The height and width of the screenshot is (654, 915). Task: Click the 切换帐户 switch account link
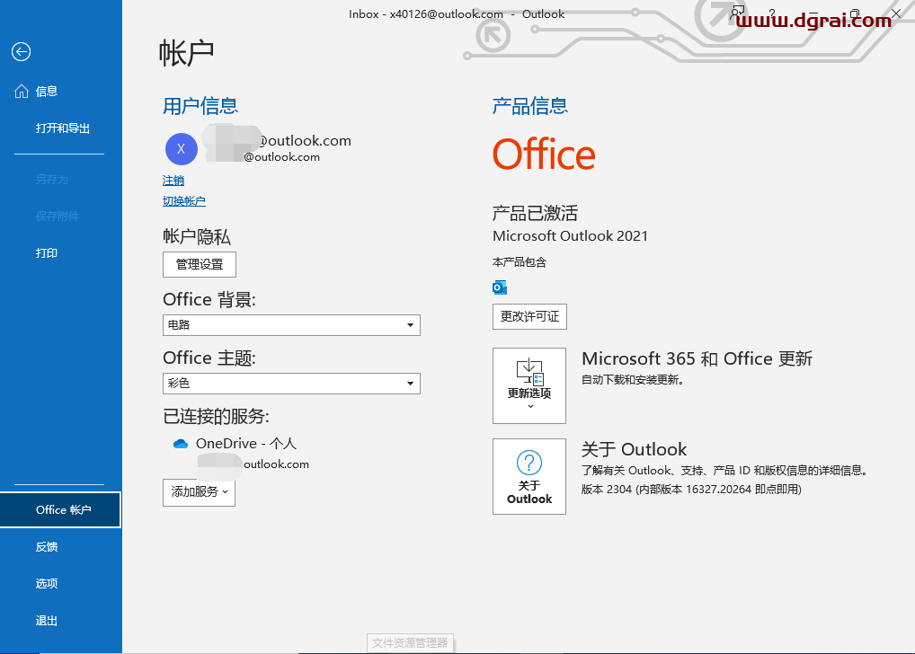(184, 201)
